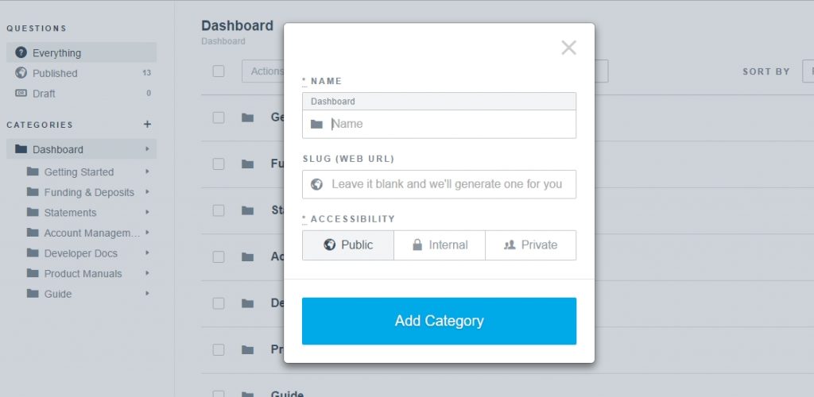Open the Guide category in sidebar
The height and width of the screenshot is (397, 814).
click(57, 294)
